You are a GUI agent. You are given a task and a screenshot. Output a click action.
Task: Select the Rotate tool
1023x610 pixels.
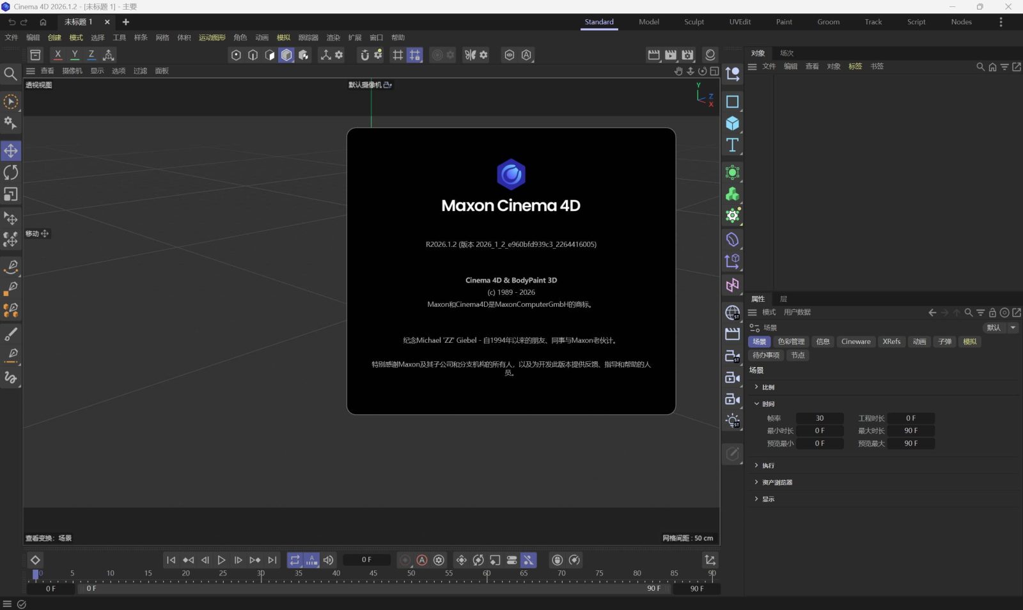point(11,173)
